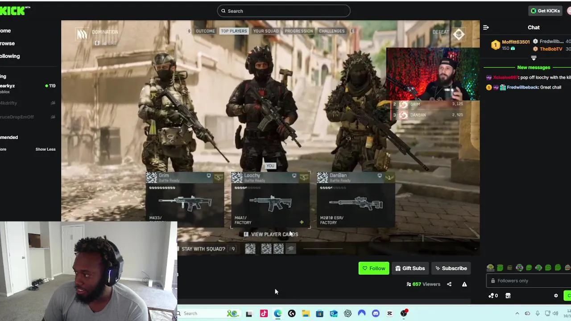
Task: Click OneDrive cloud tray icon
Action: tap(527, 314)
